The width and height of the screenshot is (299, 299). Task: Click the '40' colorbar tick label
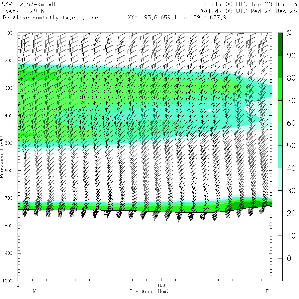pyautogui.click(x=291, y=168)
